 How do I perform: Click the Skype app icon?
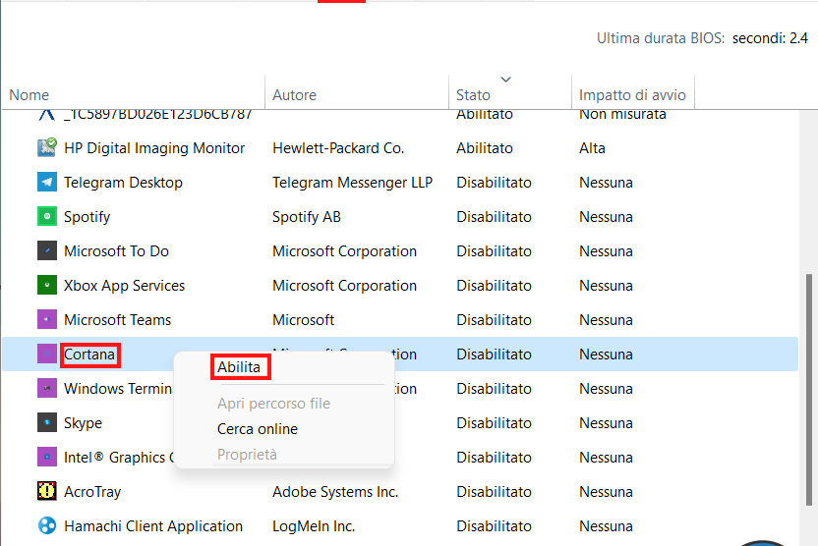pyautogui.click(x=47, y=423)
